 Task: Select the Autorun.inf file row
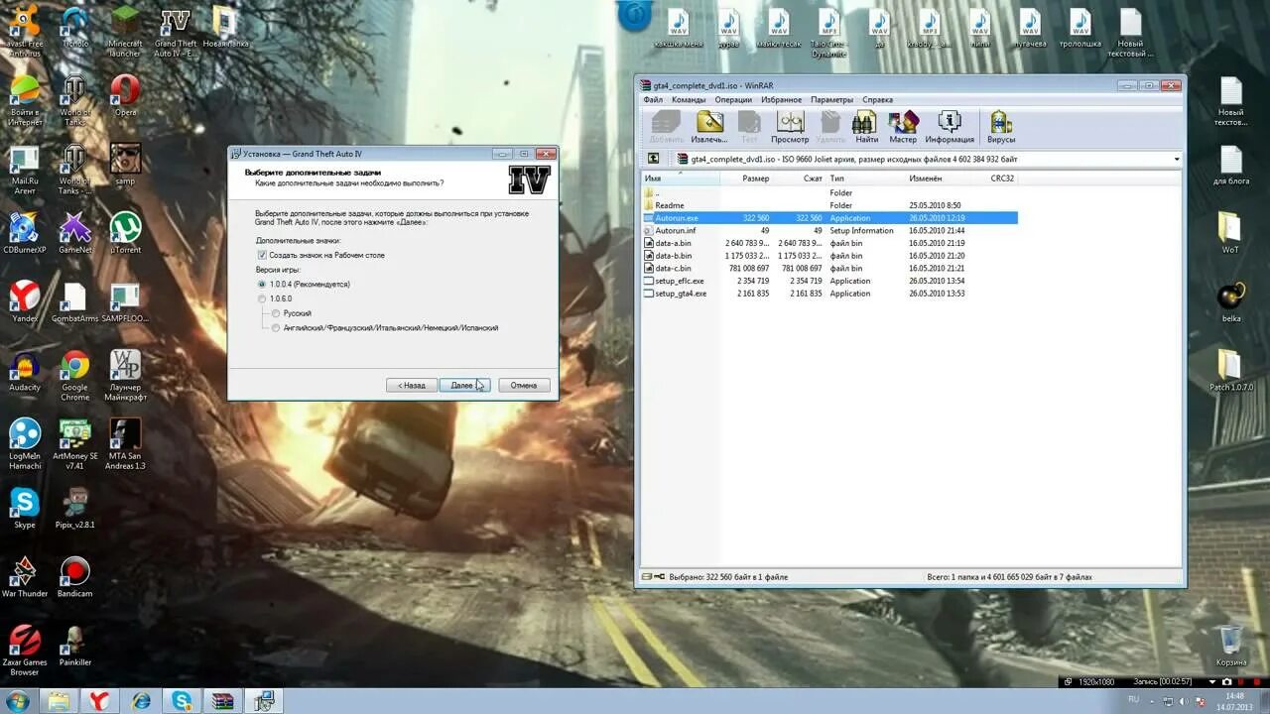(x=829, y=230)
